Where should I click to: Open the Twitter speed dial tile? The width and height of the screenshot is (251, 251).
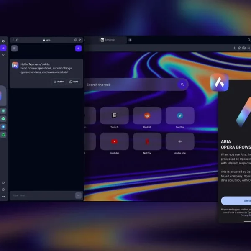(180, 115)
